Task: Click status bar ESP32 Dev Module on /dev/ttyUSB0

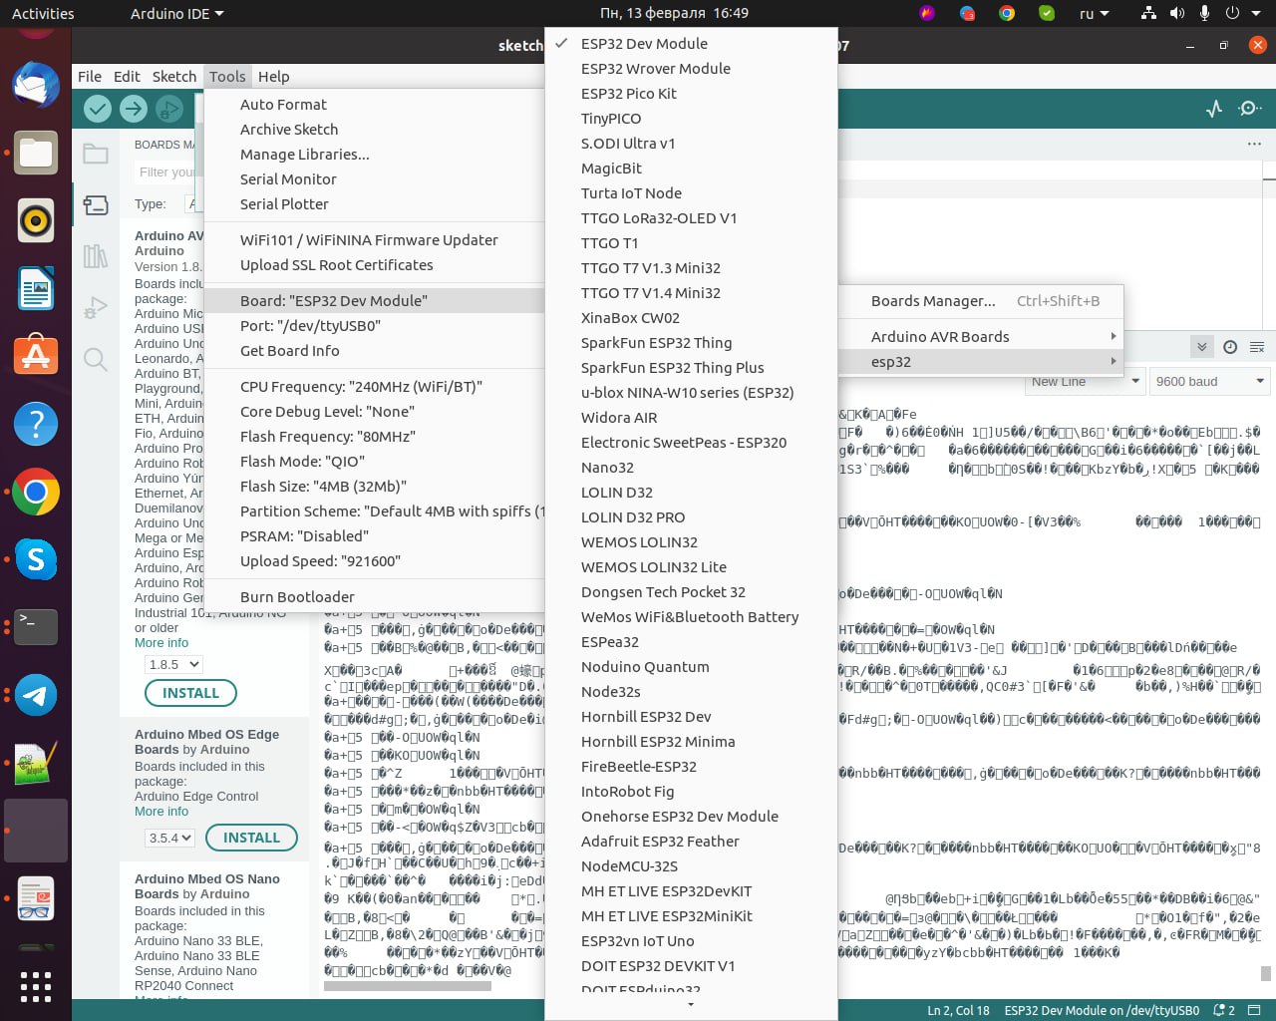Action: 1102,1010
